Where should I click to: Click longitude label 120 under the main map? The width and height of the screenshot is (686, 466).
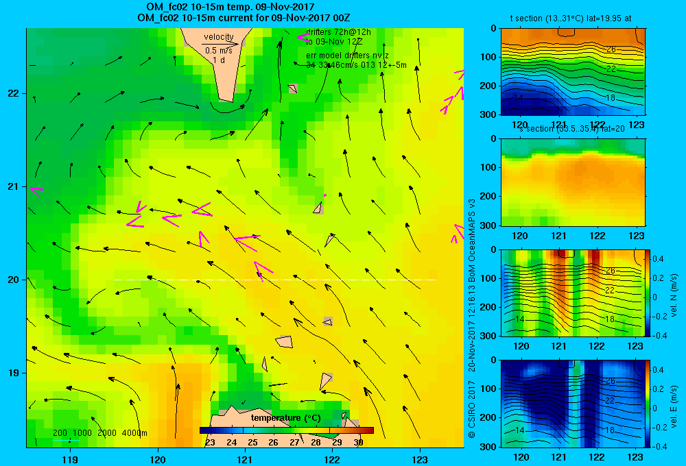(158, 459)
